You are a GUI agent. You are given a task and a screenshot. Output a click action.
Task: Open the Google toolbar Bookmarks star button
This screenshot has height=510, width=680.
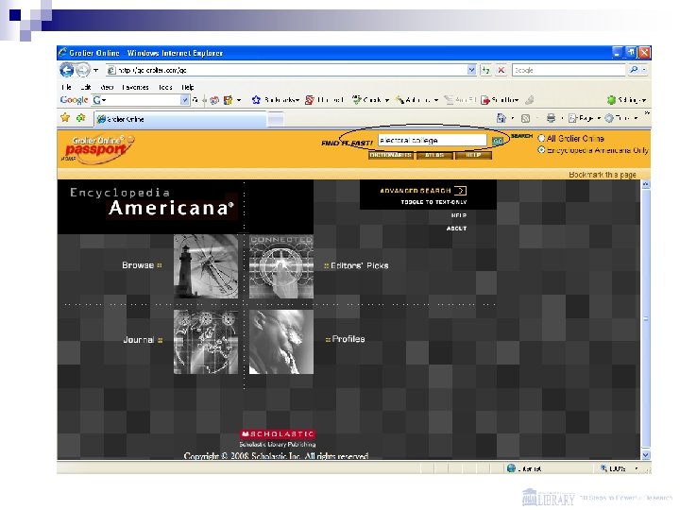click(276, 100)
